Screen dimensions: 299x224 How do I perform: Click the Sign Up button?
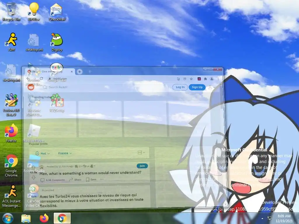coord(197,87)
